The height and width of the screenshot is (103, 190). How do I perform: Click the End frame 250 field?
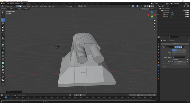tap(152, 95)
